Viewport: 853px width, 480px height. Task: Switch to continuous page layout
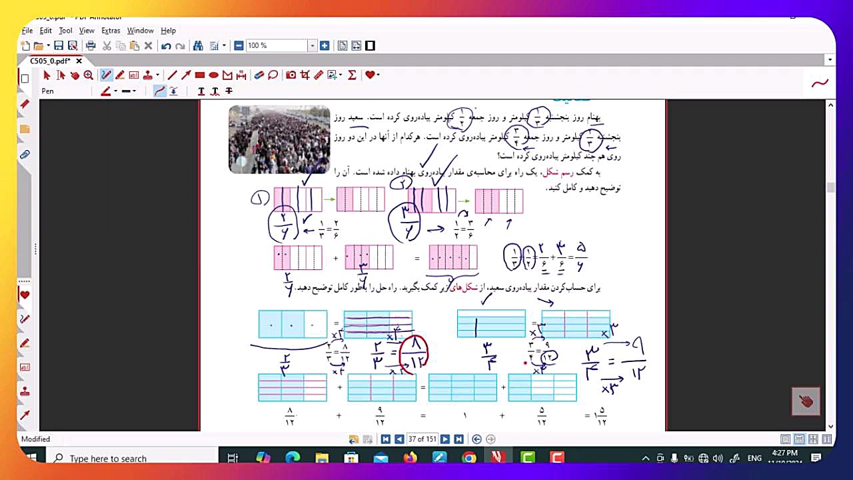coord(799,439)
